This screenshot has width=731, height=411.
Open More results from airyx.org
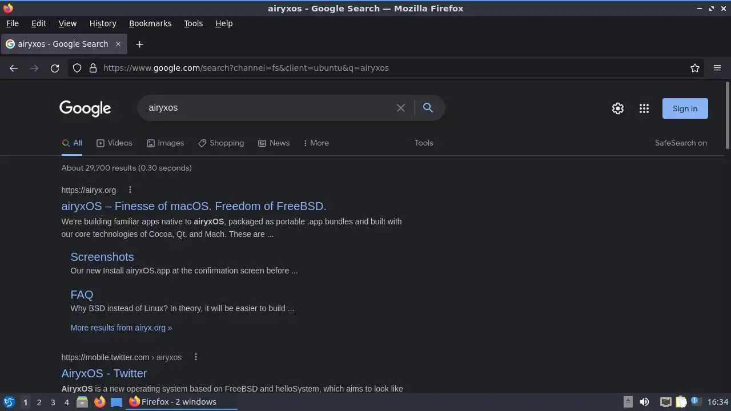click(x=121, y=328)
